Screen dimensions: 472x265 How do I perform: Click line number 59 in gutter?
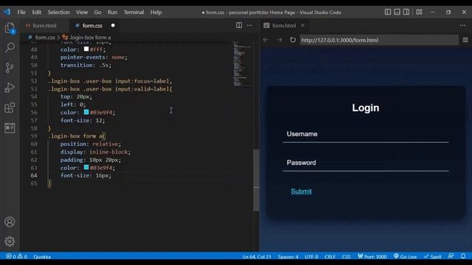(x=34, y=136)
